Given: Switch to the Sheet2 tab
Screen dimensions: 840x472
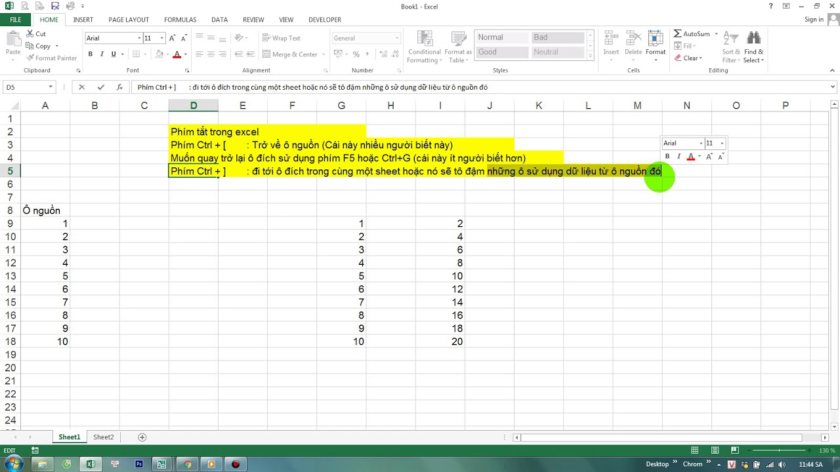Looking at the screenshot, I should (103, 437).
